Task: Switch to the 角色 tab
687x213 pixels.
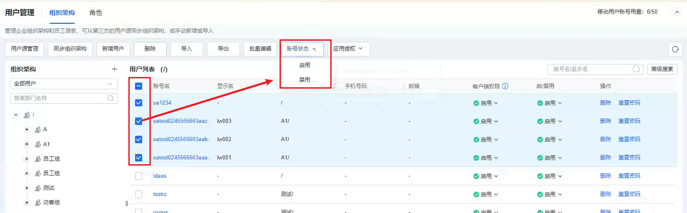Action: point(96,13)
